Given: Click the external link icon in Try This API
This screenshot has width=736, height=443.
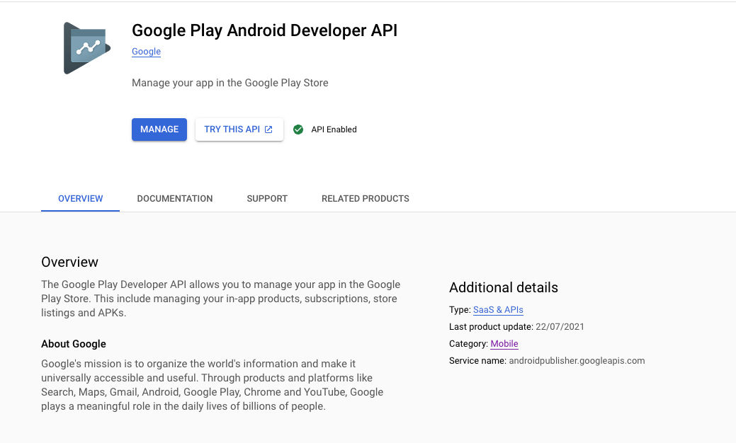Looking at the screenshot, I should pyautogui.click(x=268, y=130).
